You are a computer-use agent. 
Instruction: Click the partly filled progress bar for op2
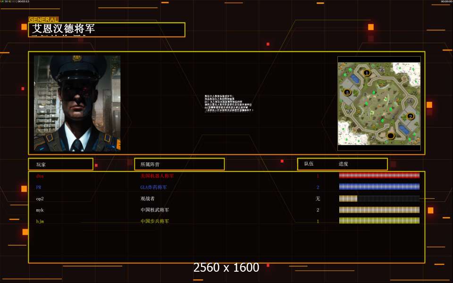click(379, 199)
